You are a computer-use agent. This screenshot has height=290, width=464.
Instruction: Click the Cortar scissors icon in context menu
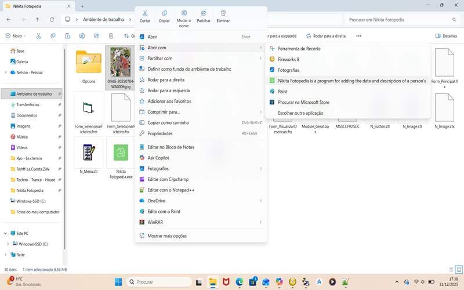pos(144,16)
